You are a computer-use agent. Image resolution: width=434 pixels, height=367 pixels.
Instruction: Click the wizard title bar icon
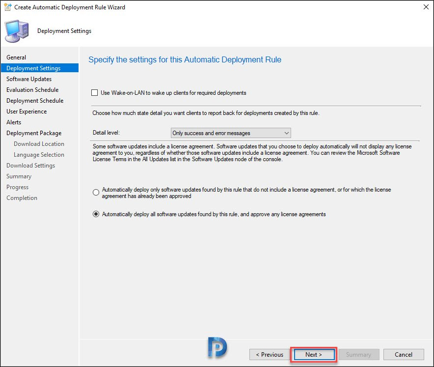pos(7,7)
